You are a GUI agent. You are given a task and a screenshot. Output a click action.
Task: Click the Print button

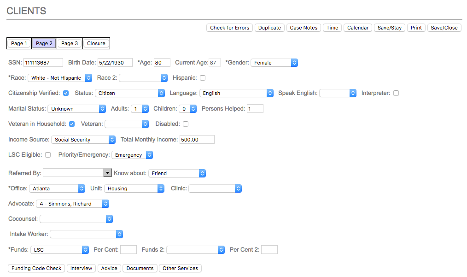coord(416,28)
